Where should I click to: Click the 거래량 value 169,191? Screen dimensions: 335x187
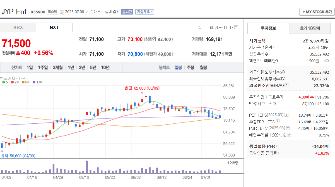point(214,39)
